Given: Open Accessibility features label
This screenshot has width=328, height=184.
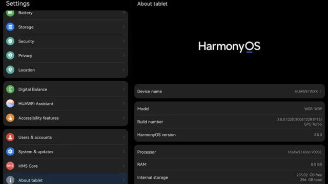Looking at the screenshot, I should (x=38, y=118).
